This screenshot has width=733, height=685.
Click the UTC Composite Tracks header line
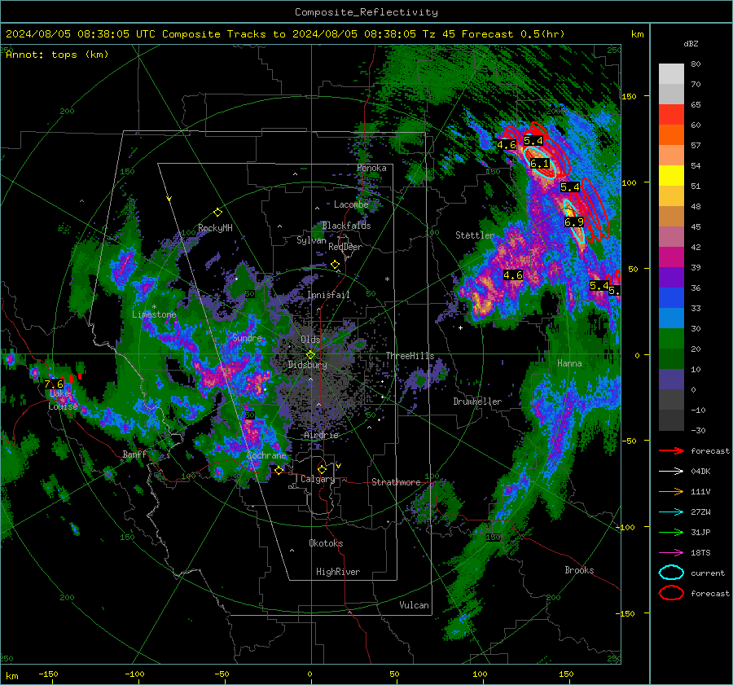point(285,34)
